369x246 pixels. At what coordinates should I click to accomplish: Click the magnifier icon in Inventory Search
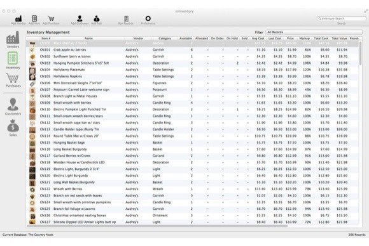coord(319,18)
